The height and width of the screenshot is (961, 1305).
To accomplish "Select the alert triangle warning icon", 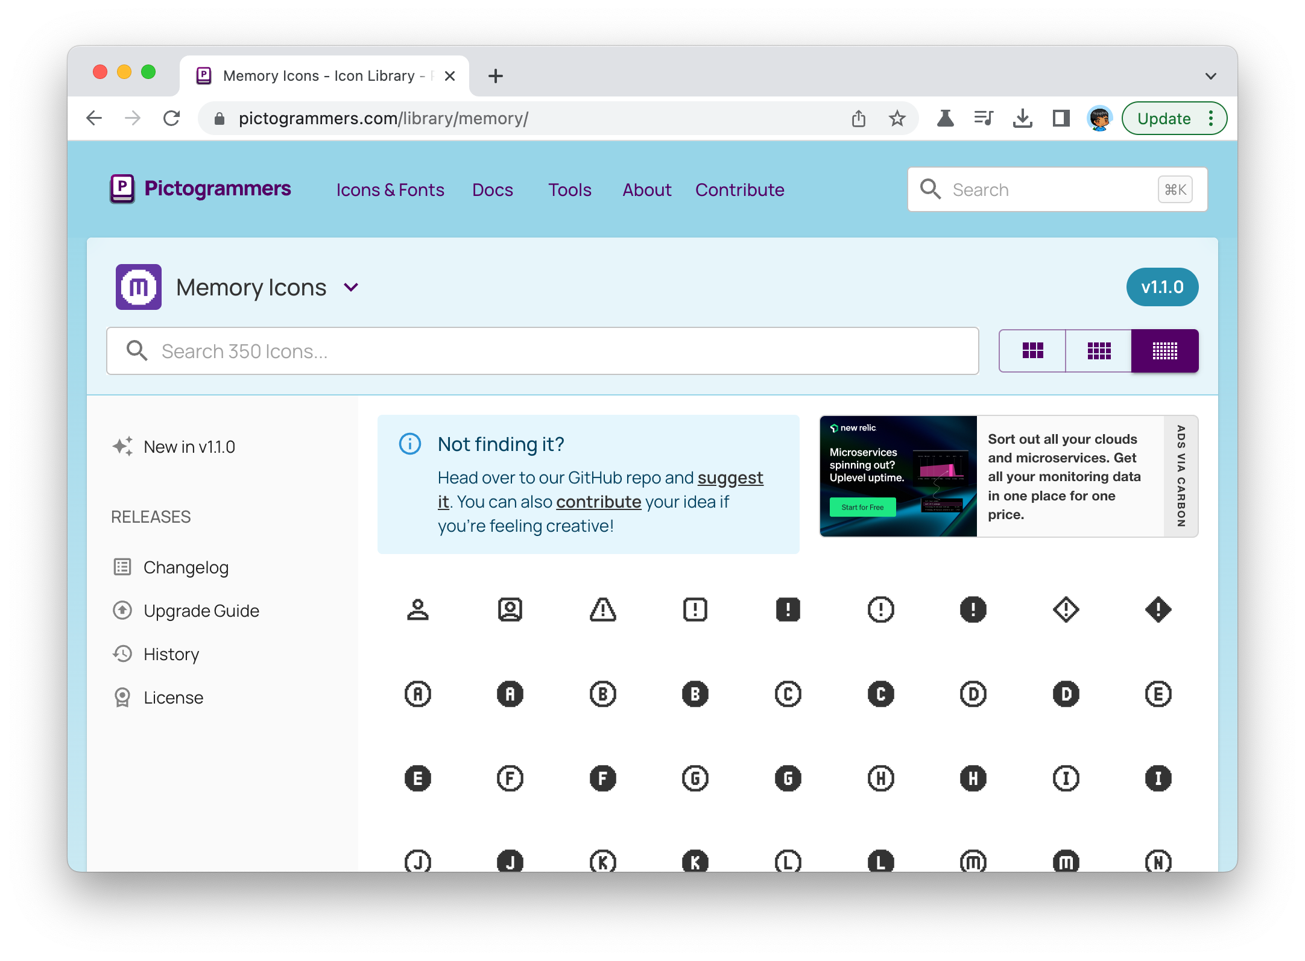I will pyautogui.click(x=602, y=610).
